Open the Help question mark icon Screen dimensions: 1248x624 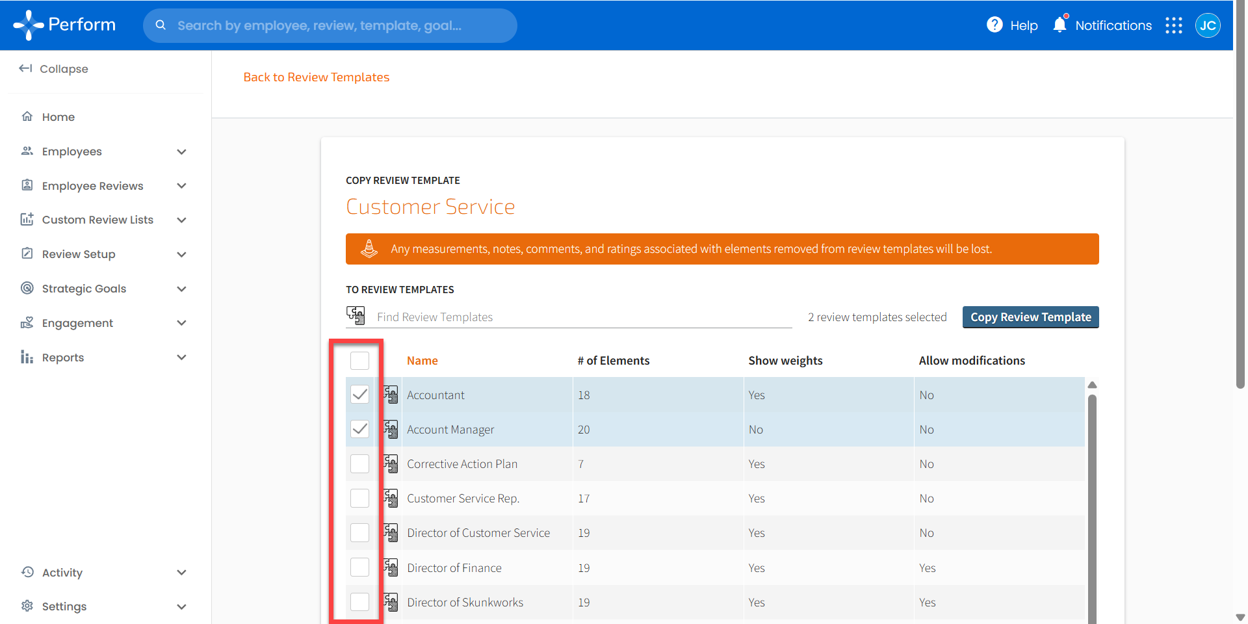coord(994,25)
